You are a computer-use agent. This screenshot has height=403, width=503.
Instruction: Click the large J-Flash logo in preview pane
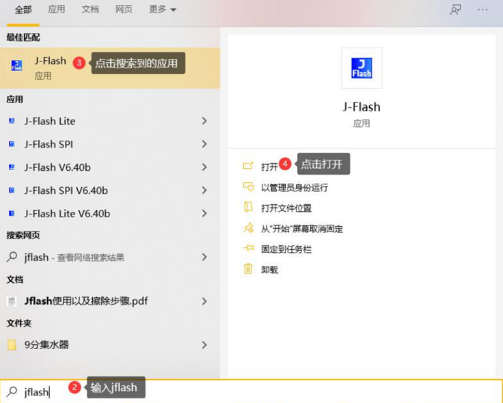click(x=362, y=68)
